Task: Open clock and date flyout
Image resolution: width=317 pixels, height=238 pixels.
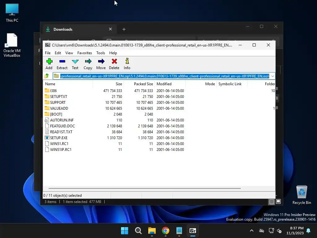Action: (295, 231)
